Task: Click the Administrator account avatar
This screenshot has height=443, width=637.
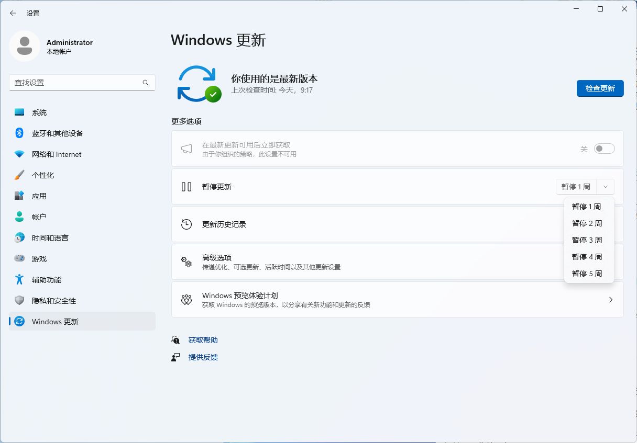Action: pyautogui.click(x=25, y=46)
